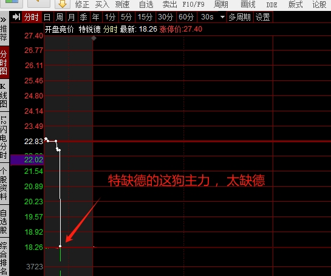331x276 pixels.
Task: Select the 30分 timeframe tab
Action: 165,17
